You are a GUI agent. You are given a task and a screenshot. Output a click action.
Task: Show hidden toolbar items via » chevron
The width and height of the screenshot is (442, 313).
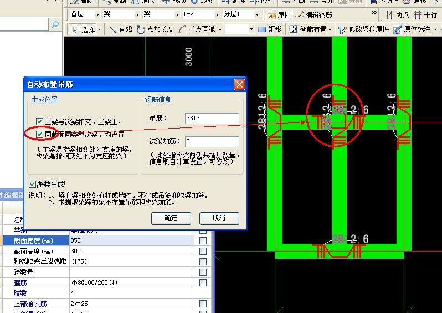pos(374,13)
